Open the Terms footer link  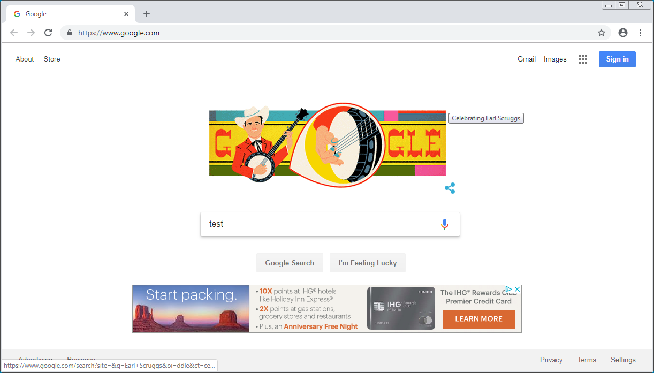tap(587, 360)
